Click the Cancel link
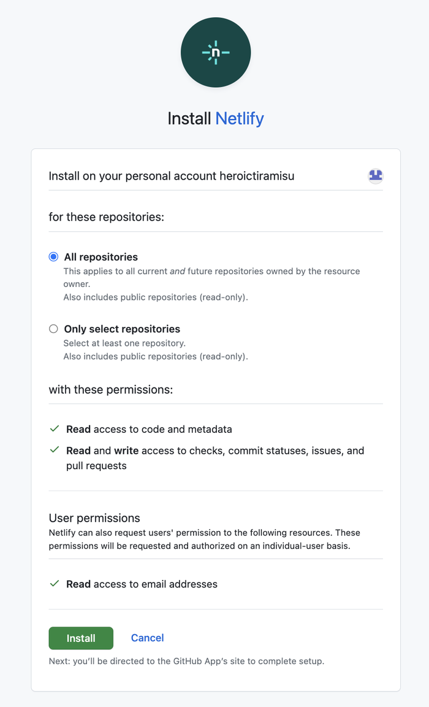 tap(147, 638)
